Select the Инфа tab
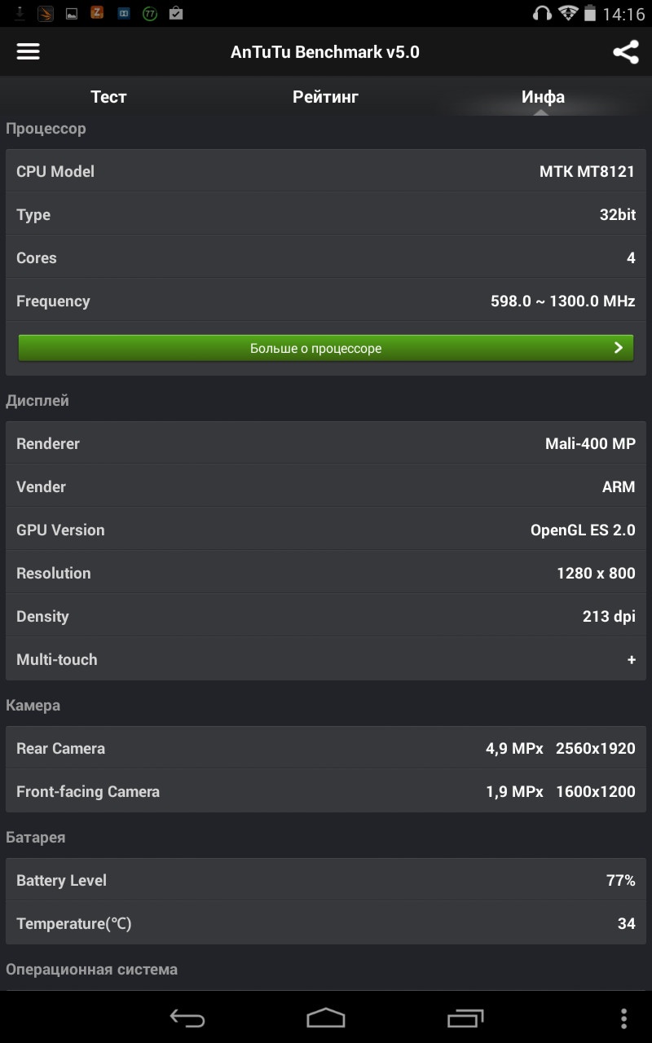652x1043 pixels. (543, 97)
